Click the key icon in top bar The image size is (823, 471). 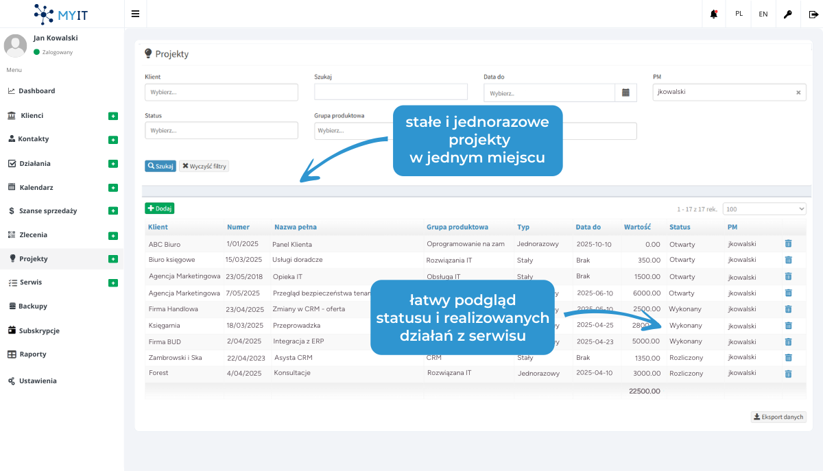pos(788,14)
